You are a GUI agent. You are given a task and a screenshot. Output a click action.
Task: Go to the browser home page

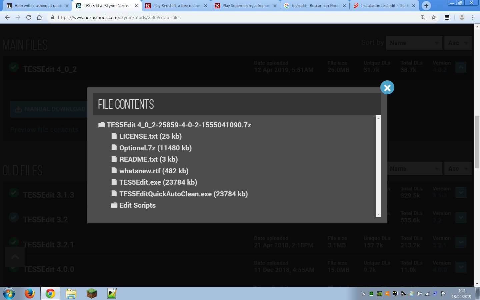click(39, 17)
